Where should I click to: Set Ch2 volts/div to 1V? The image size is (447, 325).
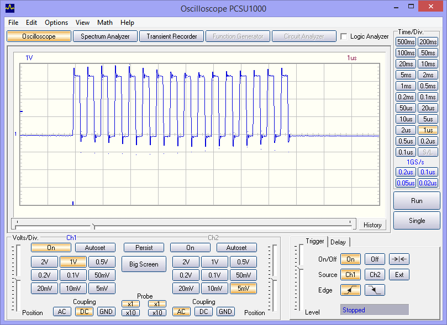[x=215, y=262]
